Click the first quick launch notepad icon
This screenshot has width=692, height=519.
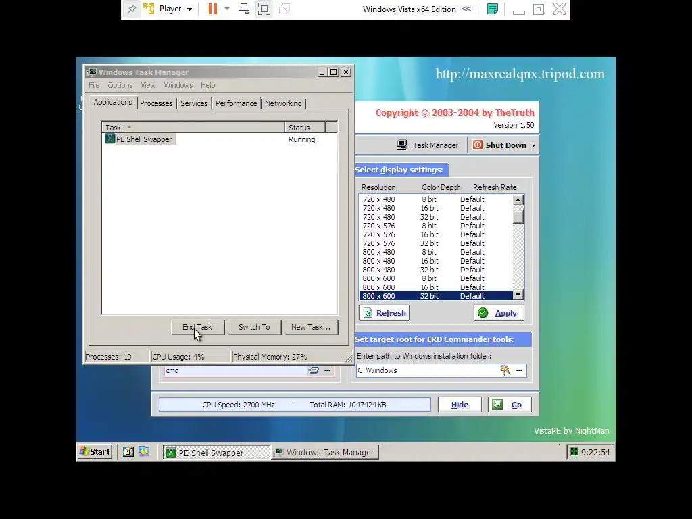[128, 452]
